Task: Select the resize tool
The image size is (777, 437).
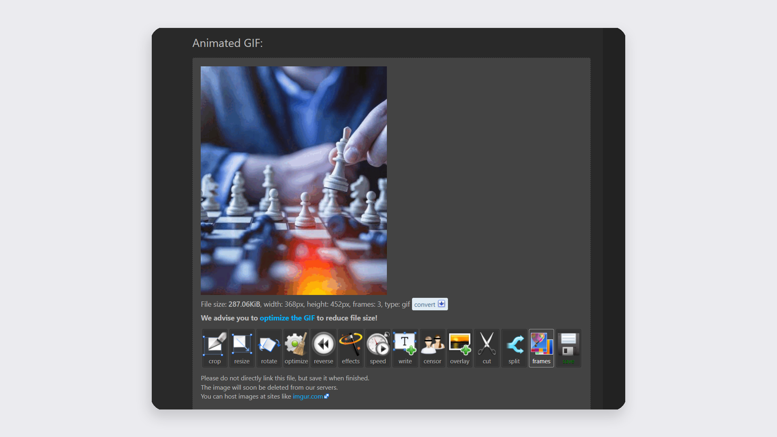Action: (242, 348)
